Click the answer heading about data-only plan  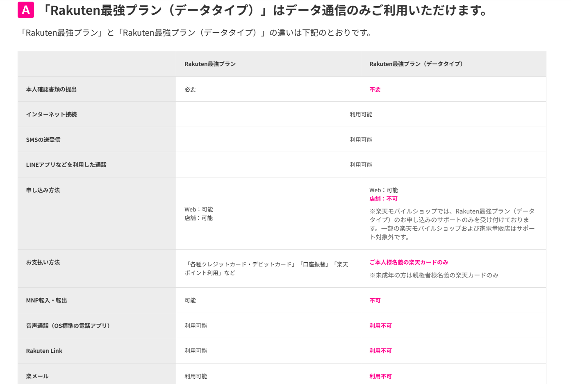265,10
